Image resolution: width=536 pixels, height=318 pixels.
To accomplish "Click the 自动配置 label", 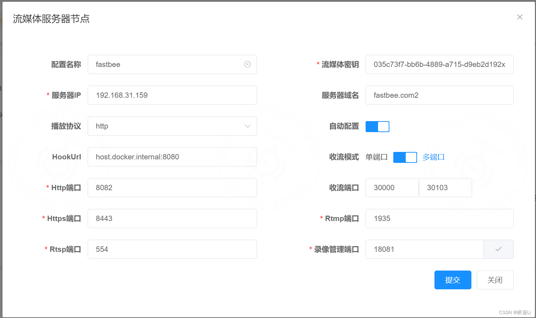I will tap(344, 126).
